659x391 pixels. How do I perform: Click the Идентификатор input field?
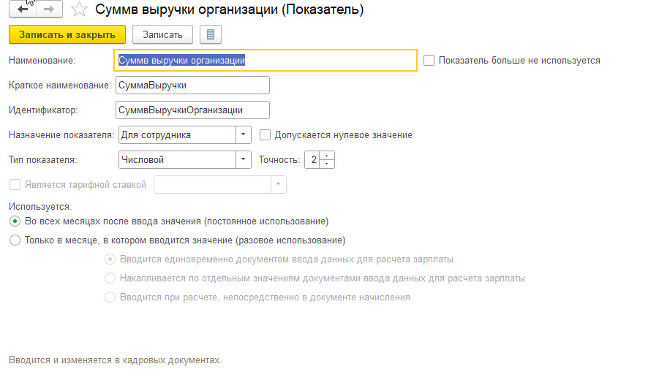tap(192, 110)
